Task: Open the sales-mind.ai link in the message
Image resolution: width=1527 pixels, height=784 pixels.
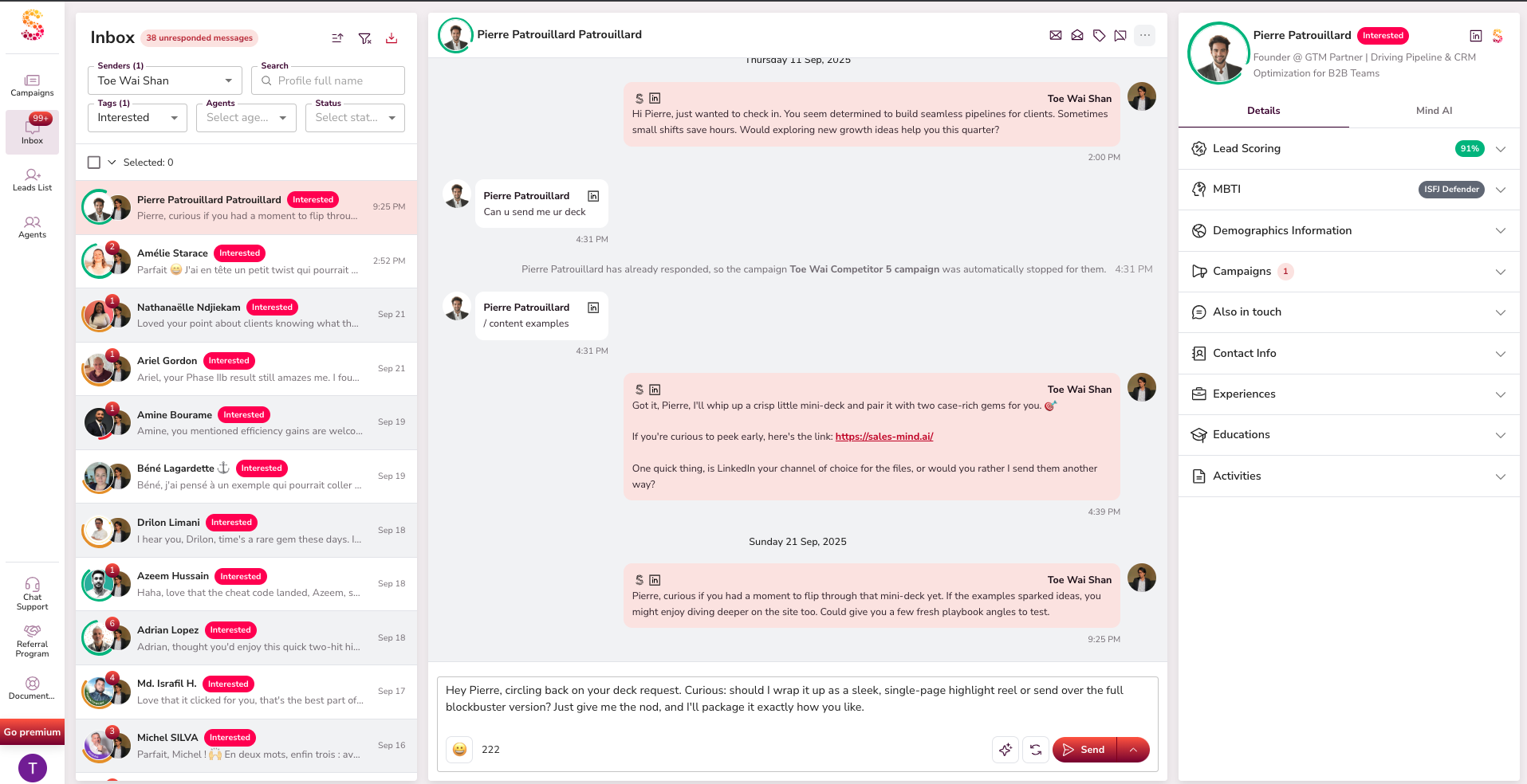Action: pos(884,437)
